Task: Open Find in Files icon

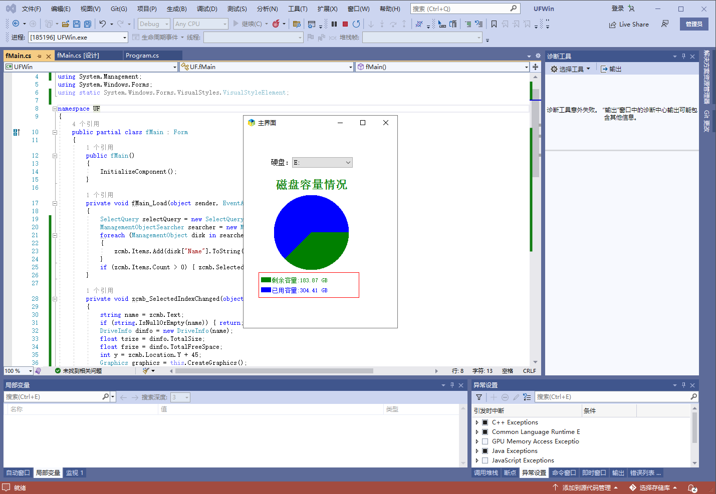Action: click(297, 24)
